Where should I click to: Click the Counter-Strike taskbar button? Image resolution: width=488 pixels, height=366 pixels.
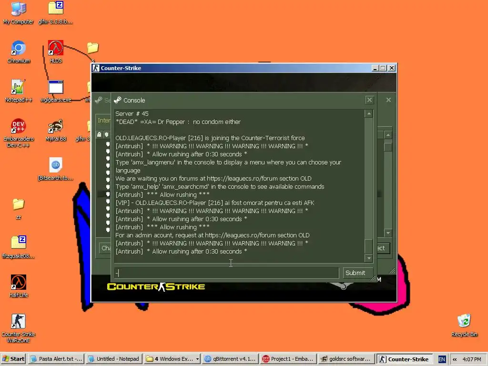(x=404, y=359)
